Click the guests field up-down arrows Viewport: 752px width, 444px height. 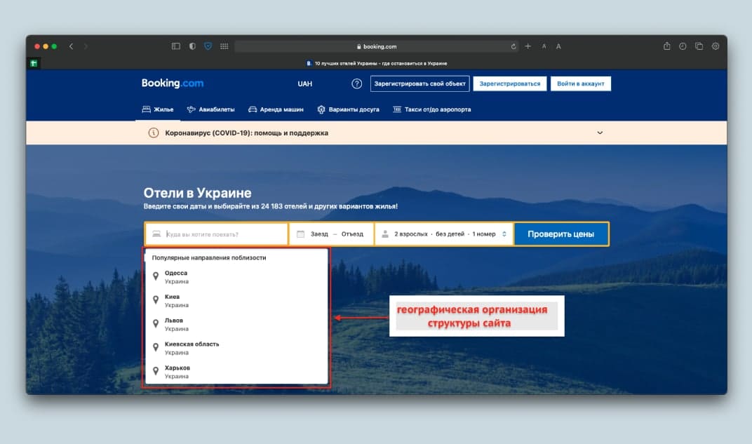[504, 234]
